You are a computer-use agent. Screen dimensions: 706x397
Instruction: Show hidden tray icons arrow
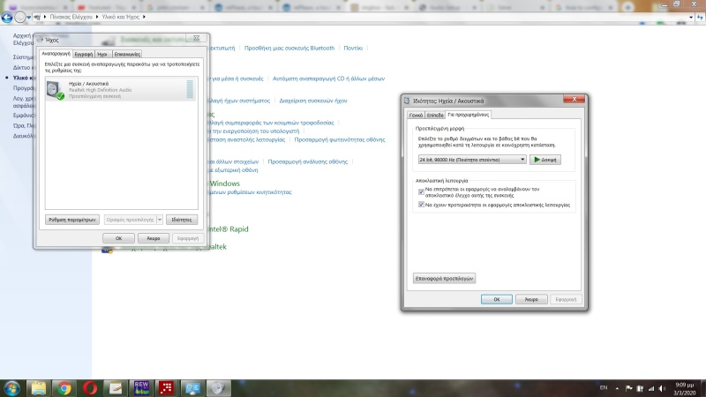(x=617, y=388)
